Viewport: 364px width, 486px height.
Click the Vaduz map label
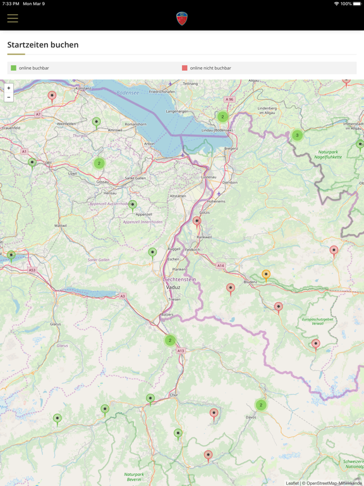point(173,287)
